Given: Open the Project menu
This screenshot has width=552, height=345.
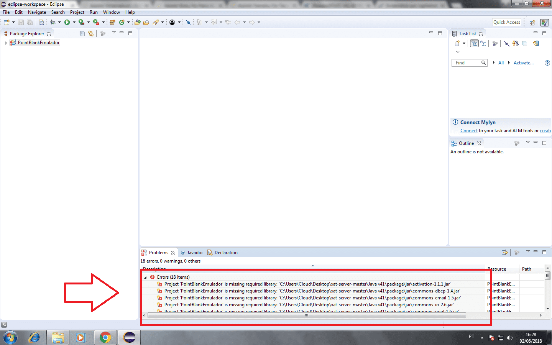Looking at the screenshot, I should [x=77, y=12].
